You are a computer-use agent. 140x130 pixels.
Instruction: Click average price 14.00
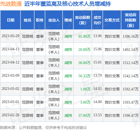tap(97, 102)
